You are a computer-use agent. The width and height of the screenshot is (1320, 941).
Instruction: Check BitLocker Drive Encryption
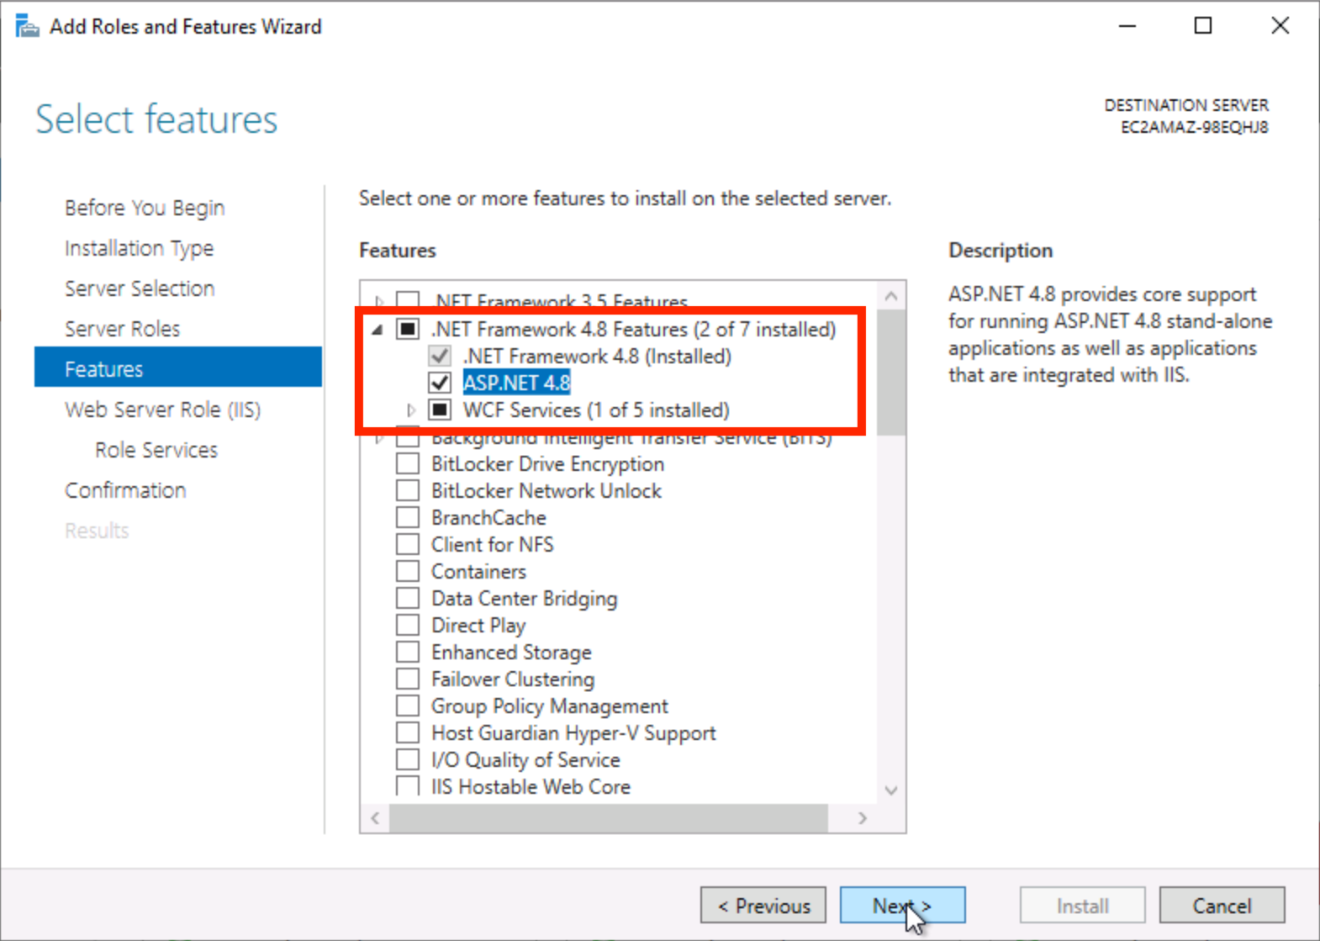tap(408, 463)
